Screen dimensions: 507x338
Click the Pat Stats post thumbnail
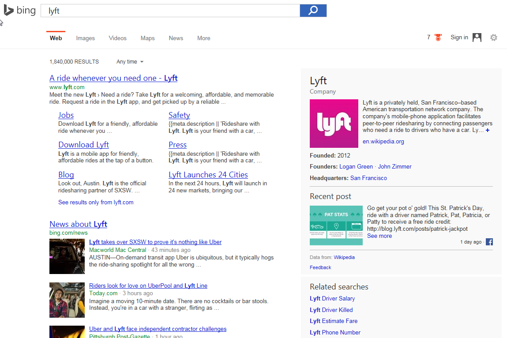tap(336, 225)
